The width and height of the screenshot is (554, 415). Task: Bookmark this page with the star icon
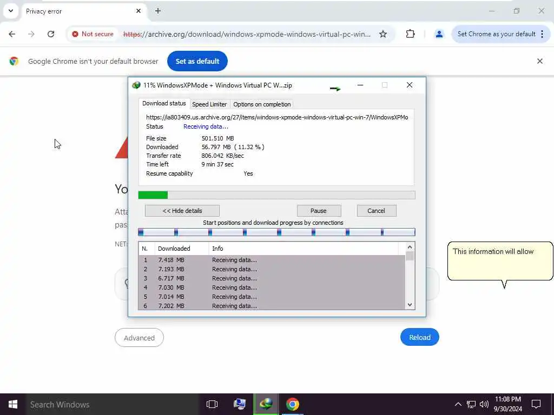click(x=383, y=34)
